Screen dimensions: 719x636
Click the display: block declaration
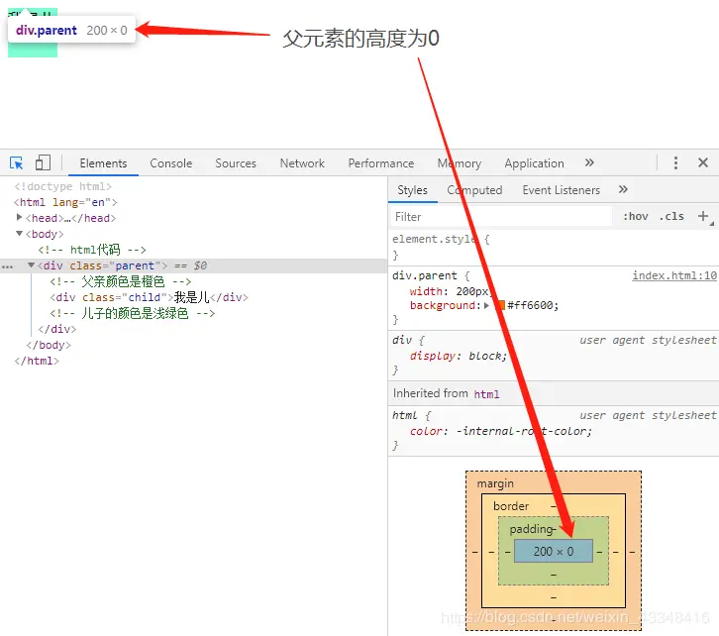[x=459, y=356]
